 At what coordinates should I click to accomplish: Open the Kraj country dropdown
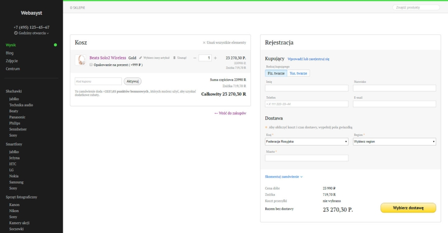[307, 142]
